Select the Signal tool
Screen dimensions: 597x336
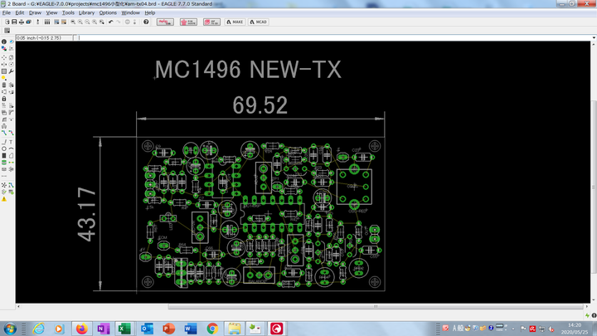pyautogui.click(x=11, y=163)
